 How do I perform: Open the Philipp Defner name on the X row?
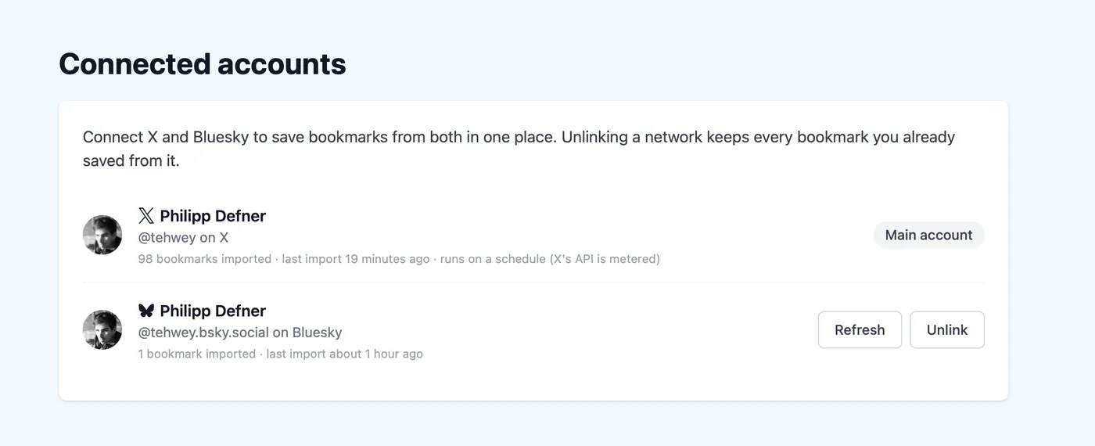click(213, 216)
